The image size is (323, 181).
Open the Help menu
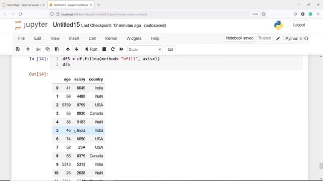155,38
